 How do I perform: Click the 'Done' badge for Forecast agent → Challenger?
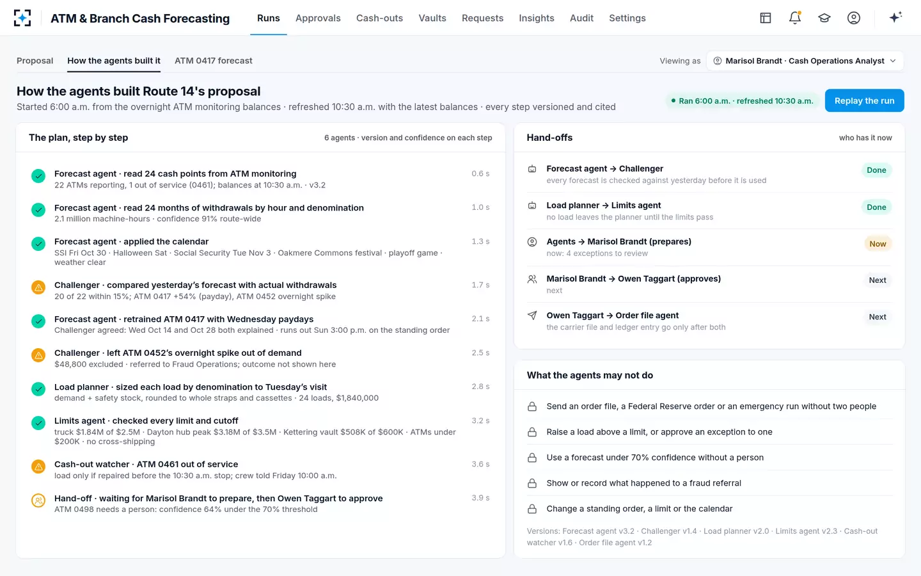pyautogui.click(x=876, y=170)
